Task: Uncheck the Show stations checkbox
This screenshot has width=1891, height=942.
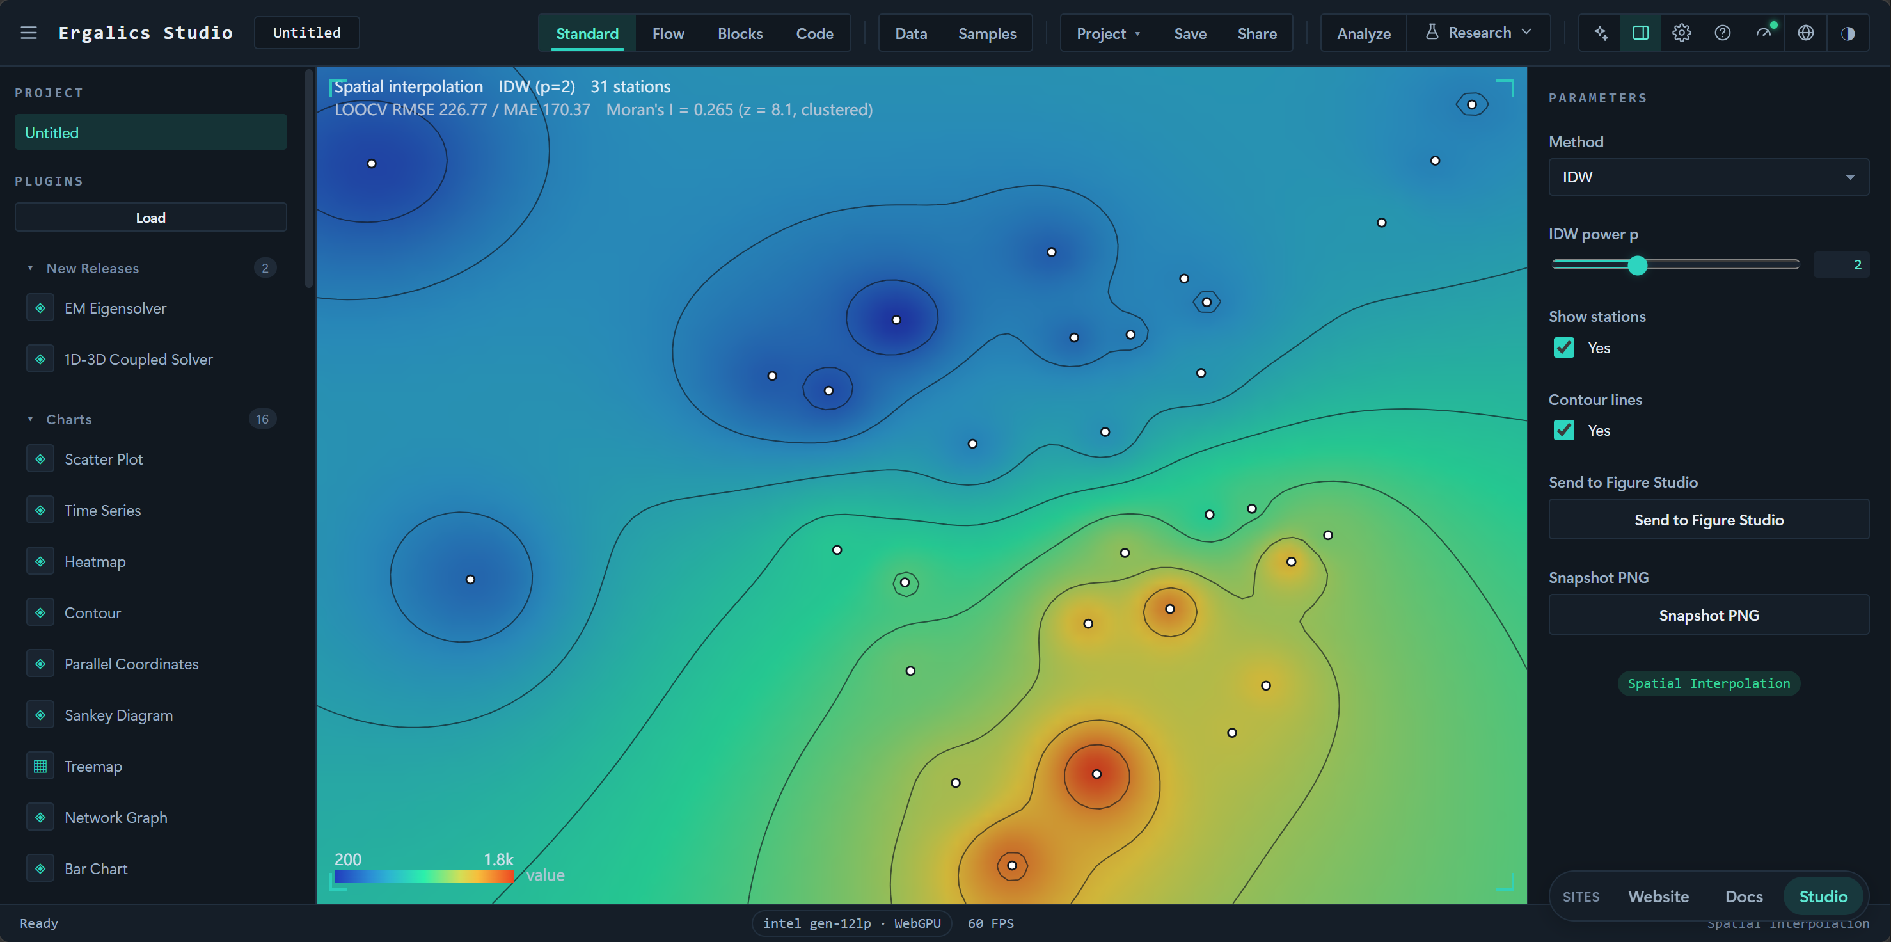Action: click(x=1564, y=348)
